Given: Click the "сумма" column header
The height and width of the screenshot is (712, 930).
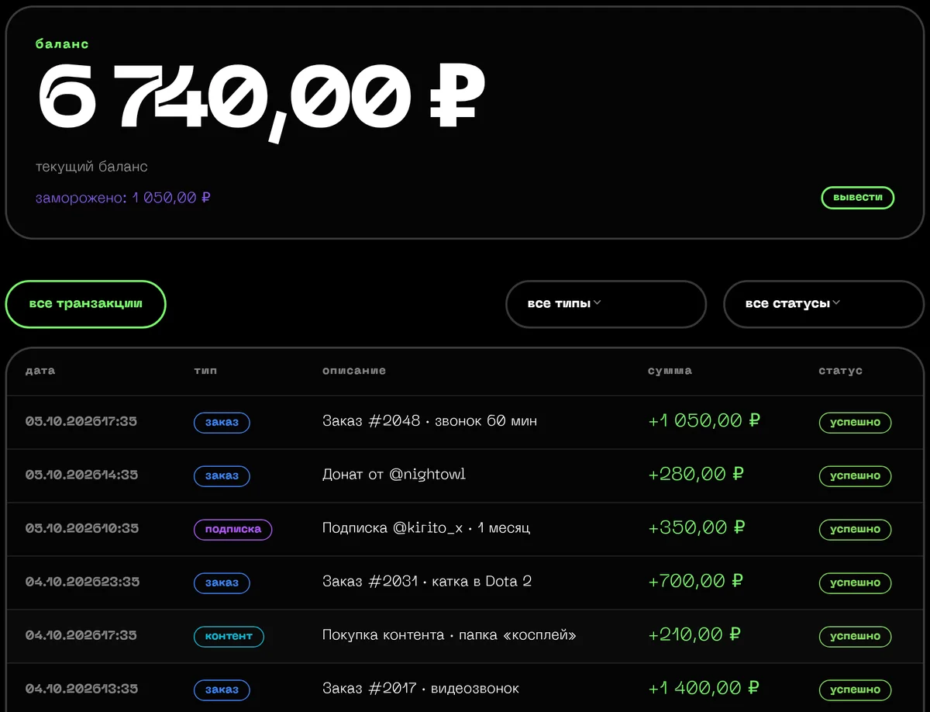Looking at the screenshot, I should [670, 371].
